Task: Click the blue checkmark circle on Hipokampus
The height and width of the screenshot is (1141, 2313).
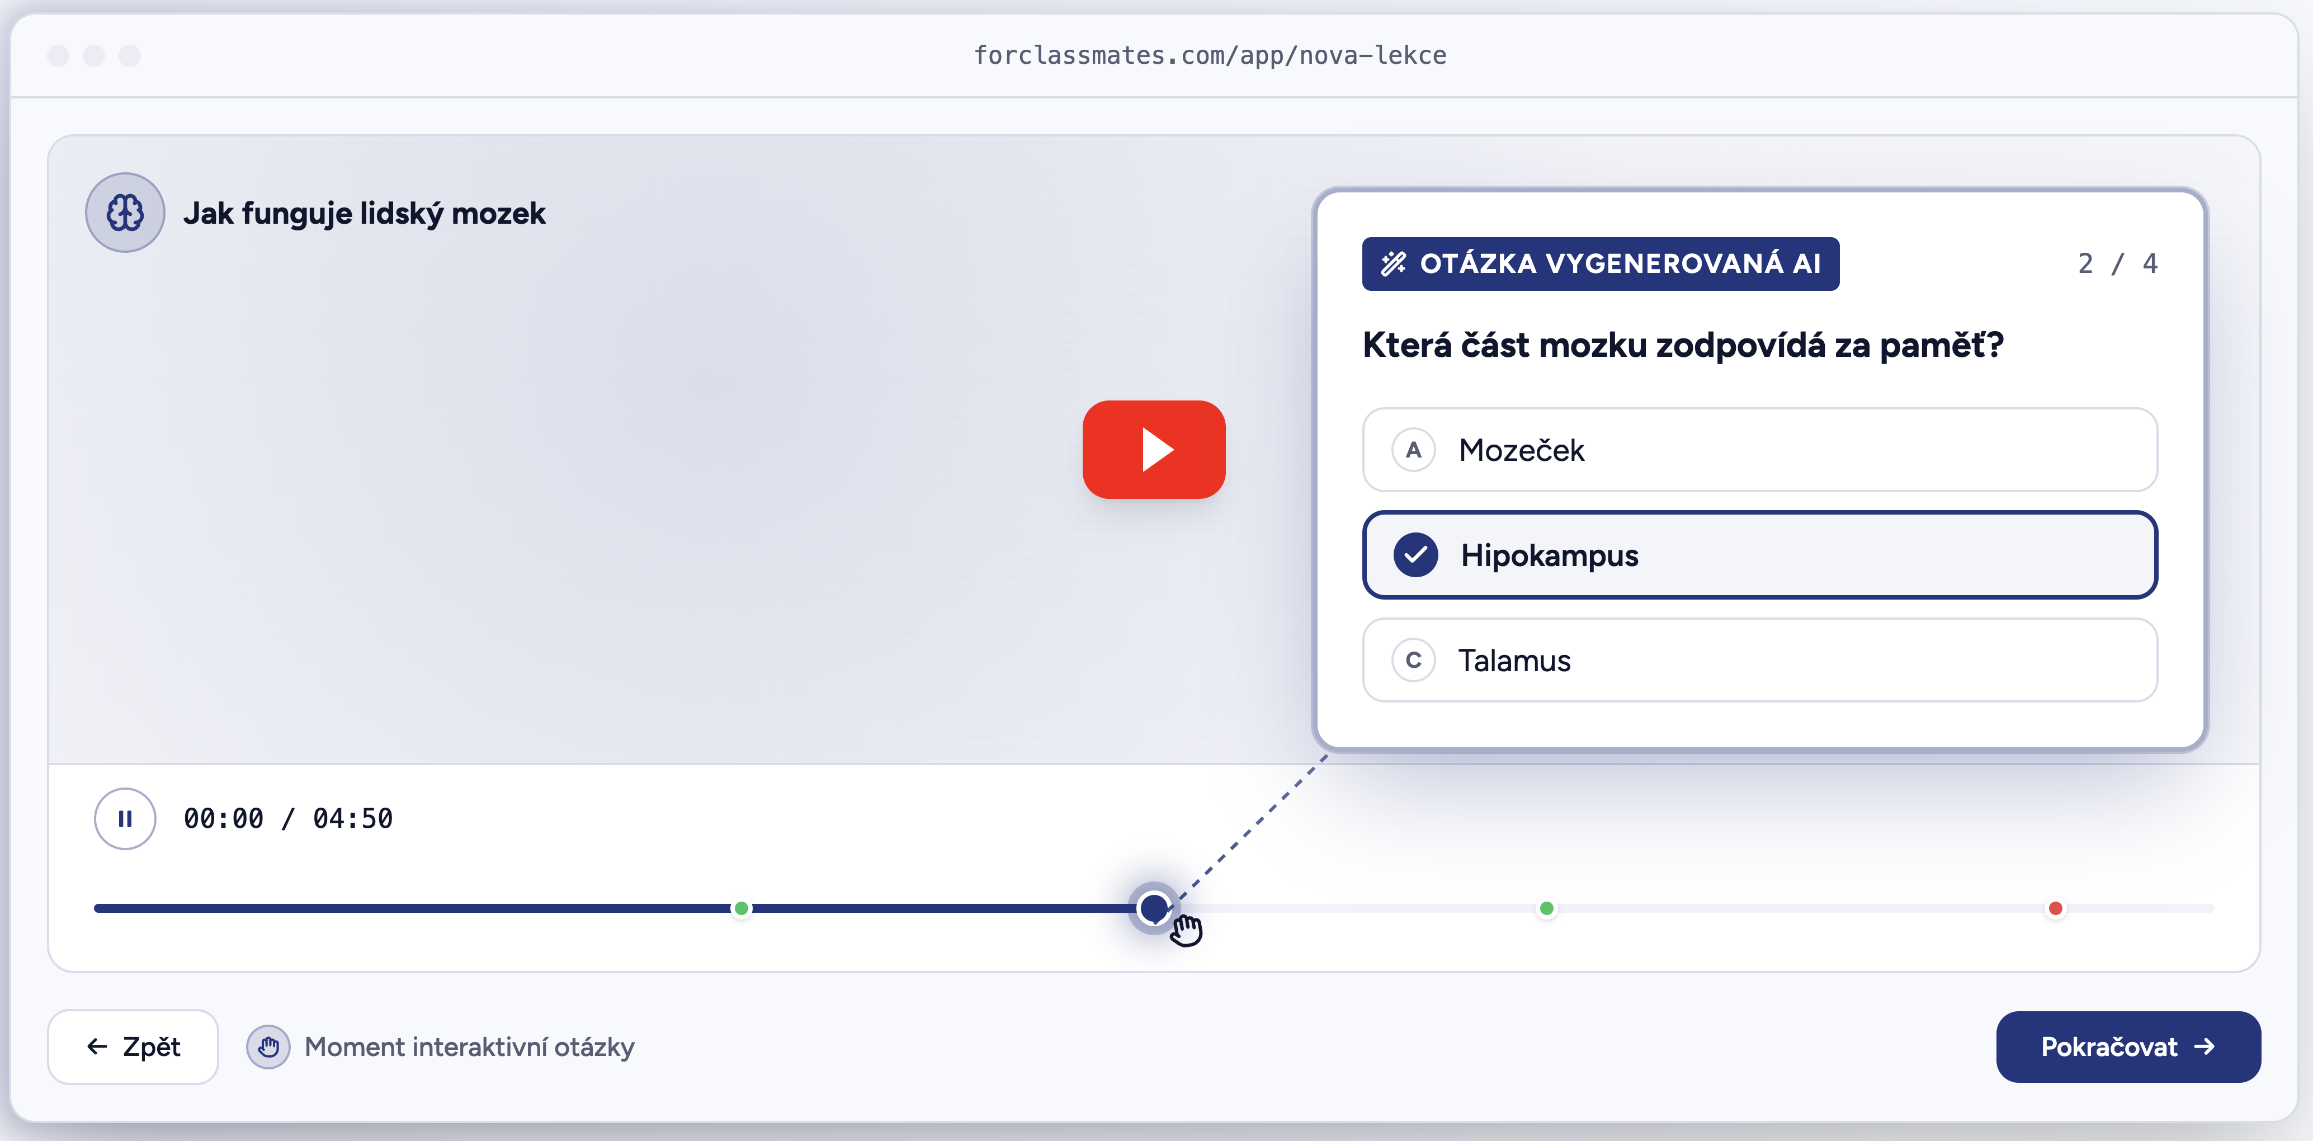Action: click(x=1416, y=555)
